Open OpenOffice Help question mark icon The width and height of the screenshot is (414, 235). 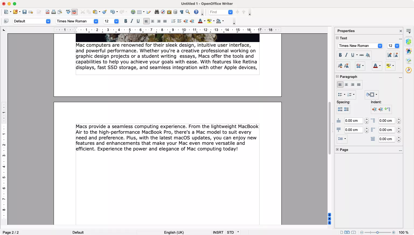click(x=196, y=12)
